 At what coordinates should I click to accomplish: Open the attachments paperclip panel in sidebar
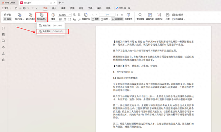[x=3, y=47]
